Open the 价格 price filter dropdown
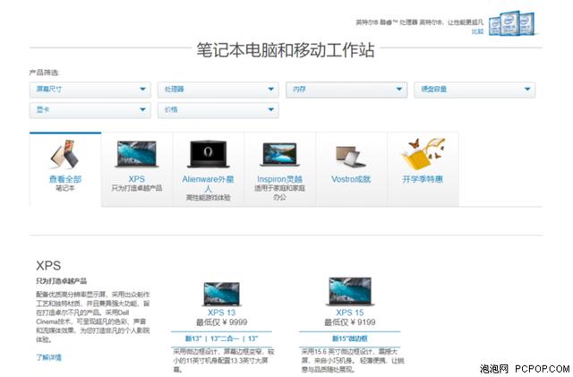Viewport: 573px width, 377px height. 218,110
